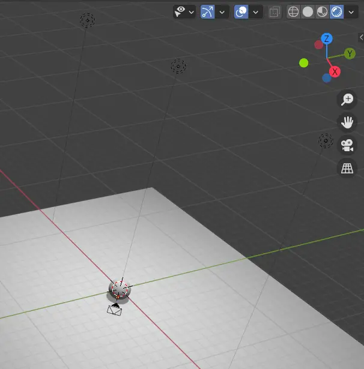The width and height of the screenshot is (364, 369).
Task: Switch to Wireframe viewport shading
Action: pos(293,12)
